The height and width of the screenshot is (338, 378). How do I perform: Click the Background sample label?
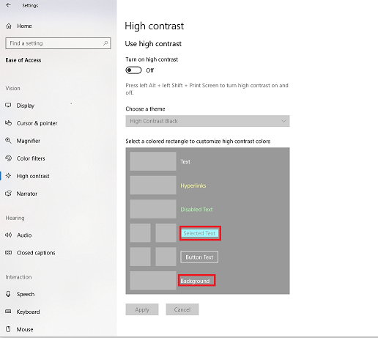click(195, 281)
